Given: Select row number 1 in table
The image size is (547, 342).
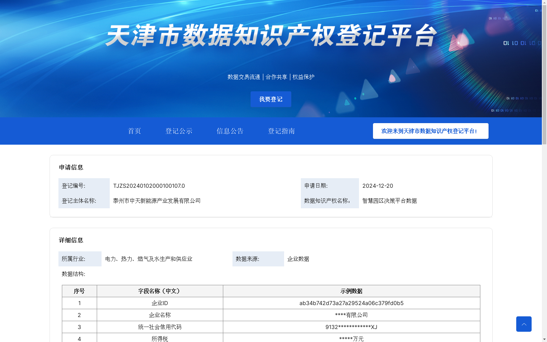Looking at the screenshot, I should tap(79, 303).
